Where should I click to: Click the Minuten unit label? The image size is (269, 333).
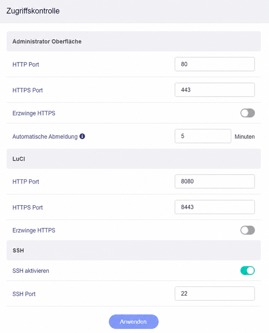tap(245, 137)
